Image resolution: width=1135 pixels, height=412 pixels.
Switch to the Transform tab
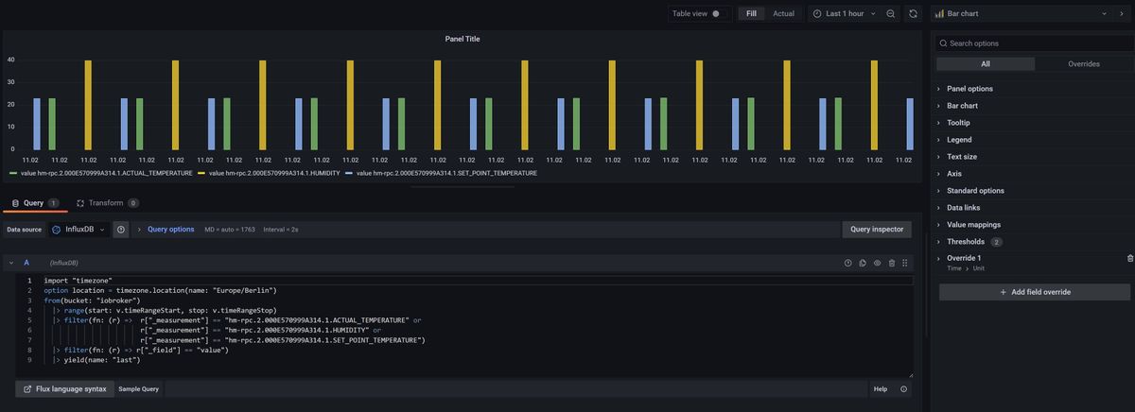106,203
